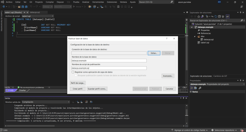Open the Mostrar salida de dropdown
246x132 pixels.
pyautogui.click(x=69, y=102)
